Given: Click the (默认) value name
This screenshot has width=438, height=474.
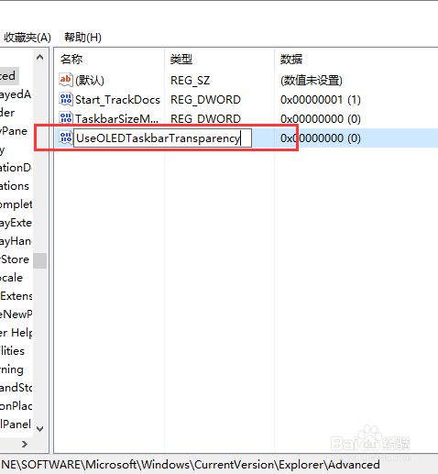Looking at the screenshot, I should tap(90, 81).
